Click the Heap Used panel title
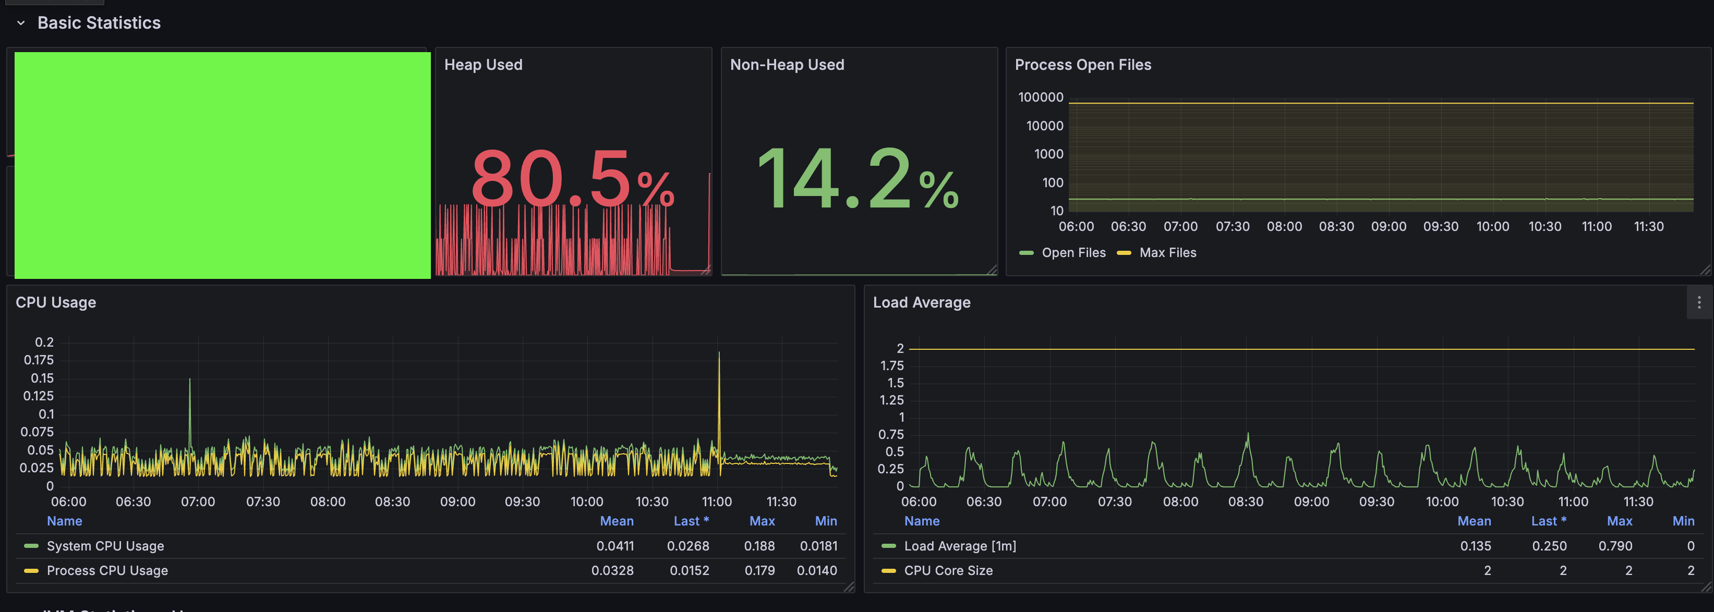This screenshot has height=612, width=1714. (483, 65)
